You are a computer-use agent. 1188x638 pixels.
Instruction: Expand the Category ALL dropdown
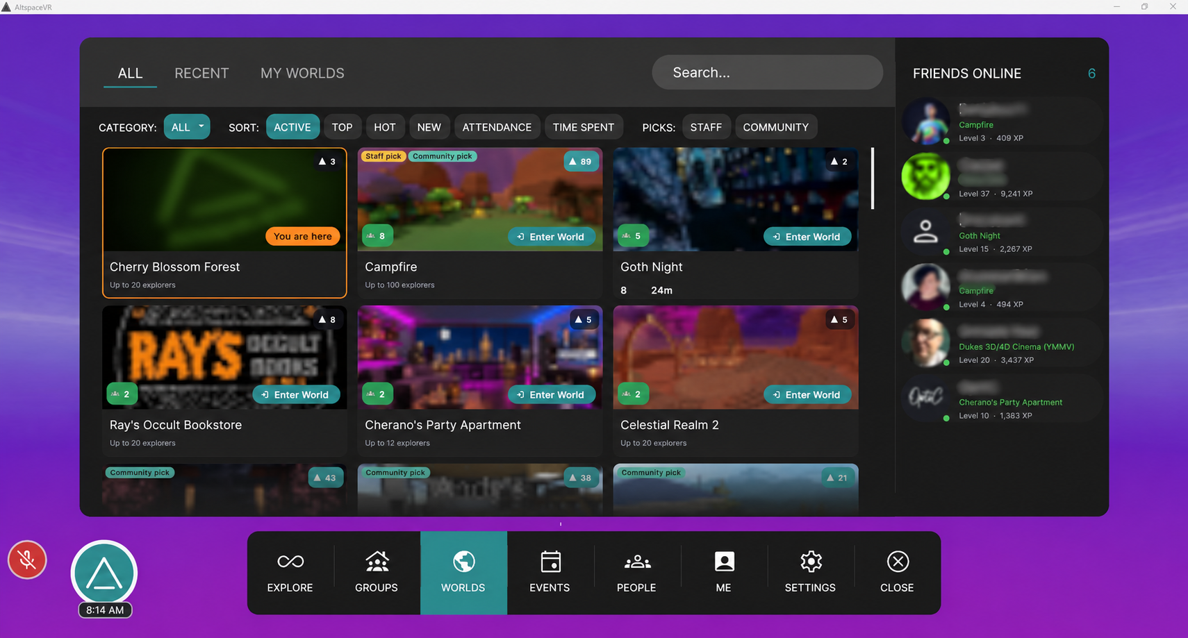click(187, 127)
